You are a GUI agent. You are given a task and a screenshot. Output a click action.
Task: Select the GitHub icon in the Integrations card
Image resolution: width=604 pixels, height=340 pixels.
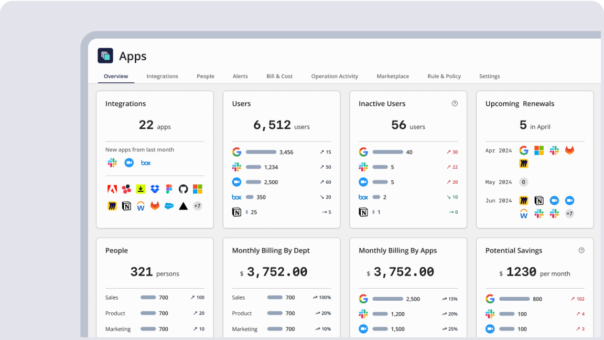(x=183, y=189)
